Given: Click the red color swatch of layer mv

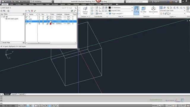Looking at the screenshot, I should point(50,24).
